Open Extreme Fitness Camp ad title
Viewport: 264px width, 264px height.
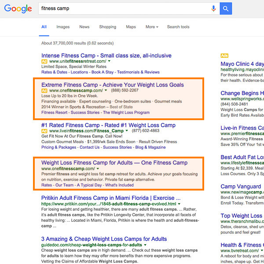[x=113, y=85]
